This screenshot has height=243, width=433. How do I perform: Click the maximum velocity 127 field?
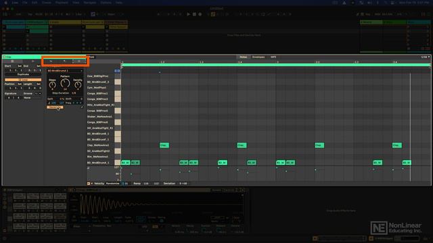click(62, 103)
